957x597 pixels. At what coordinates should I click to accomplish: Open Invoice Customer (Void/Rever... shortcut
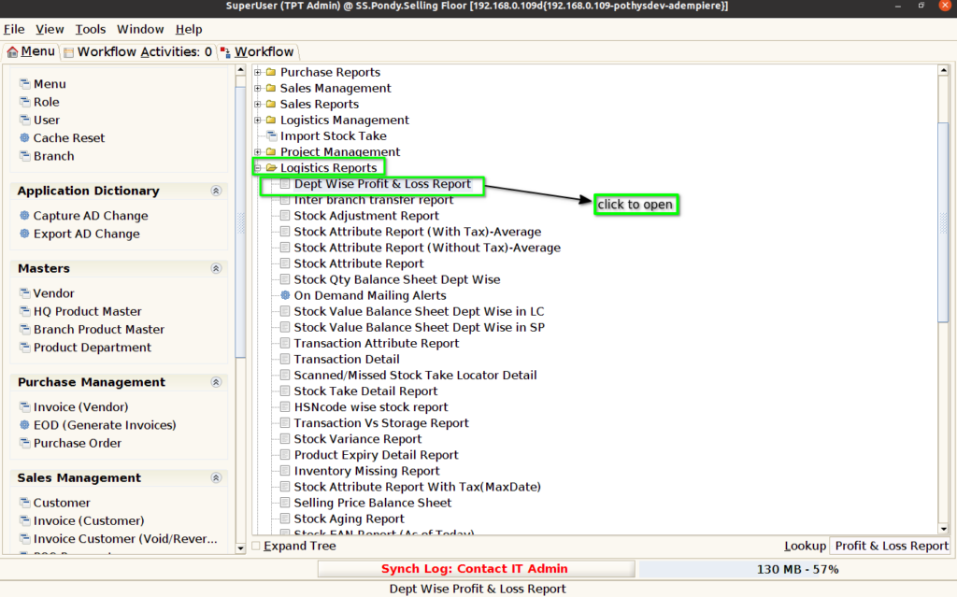click(125, 538)
